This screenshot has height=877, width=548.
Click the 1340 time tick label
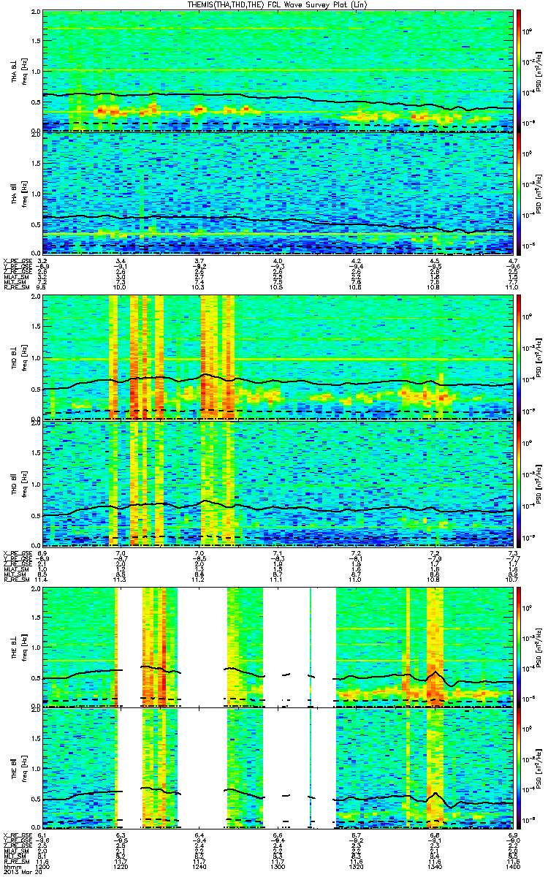(434, 866)
